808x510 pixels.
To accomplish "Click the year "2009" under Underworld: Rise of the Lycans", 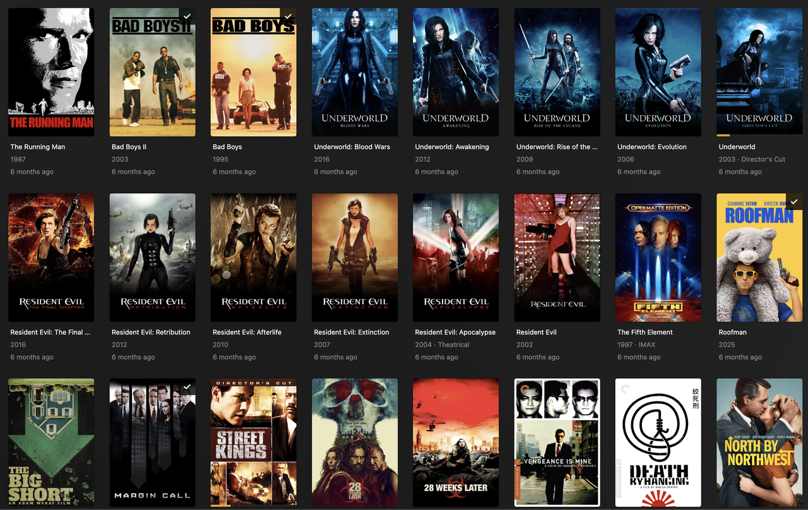I will coord(525,160).
